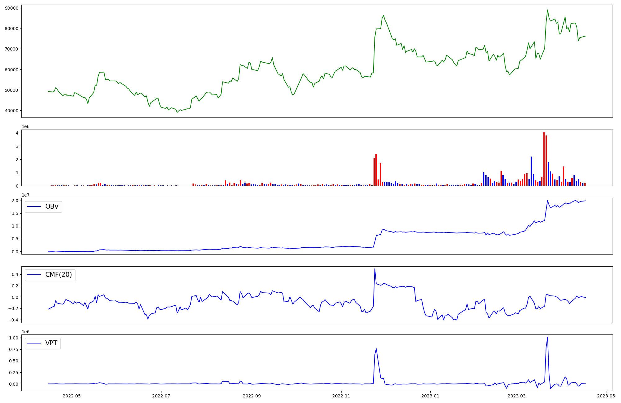Click the 1e7 scale label above OBV chart
Image resolution: width=621 pixels, height=403 pixels.
click(25, 195)
